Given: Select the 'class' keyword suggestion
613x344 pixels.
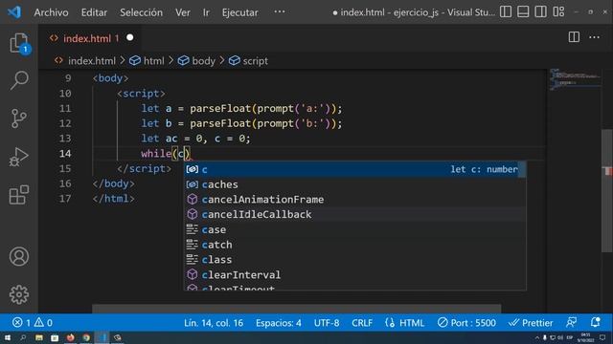Looking at the screenshot, I should click(x=354, y=260).
